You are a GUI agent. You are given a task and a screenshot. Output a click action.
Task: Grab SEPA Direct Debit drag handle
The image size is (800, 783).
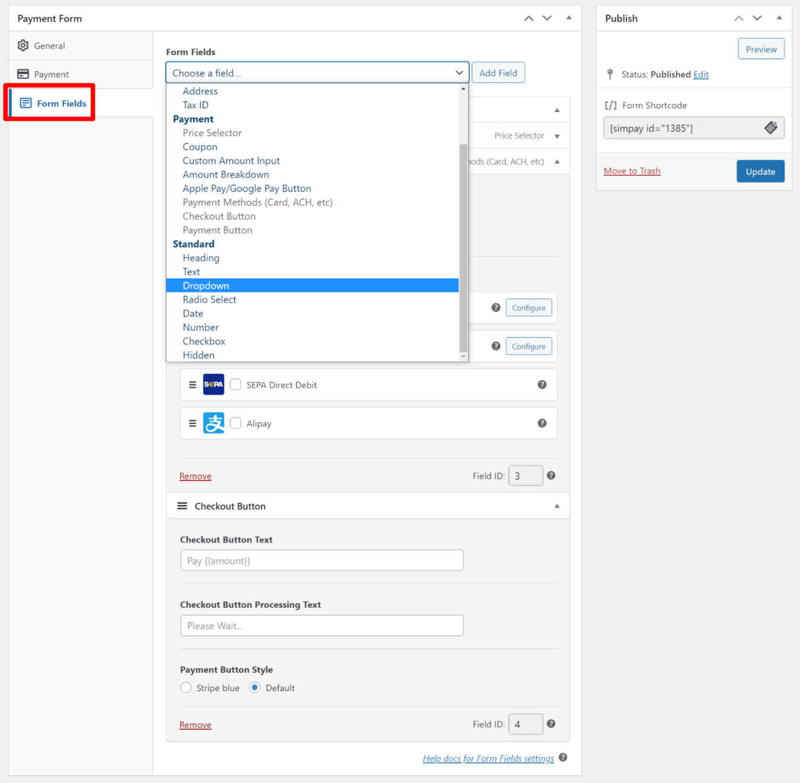193,384
